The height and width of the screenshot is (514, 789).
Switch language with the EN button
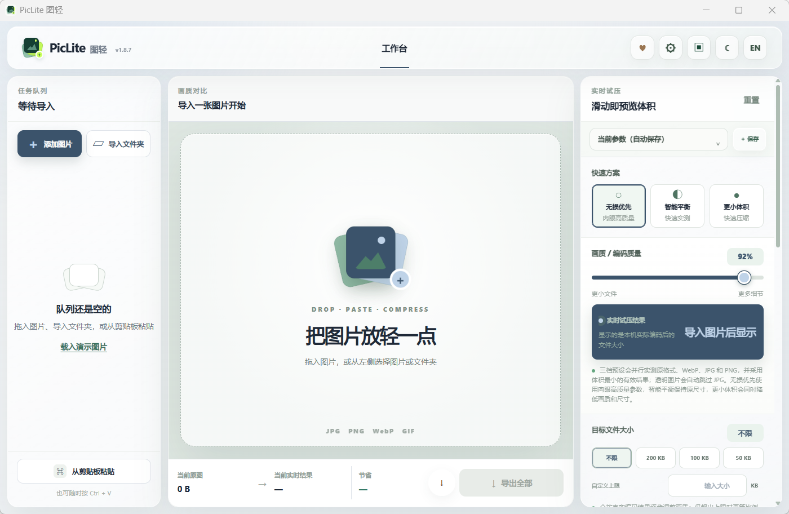pyautogui.click(x=755, y=48)
